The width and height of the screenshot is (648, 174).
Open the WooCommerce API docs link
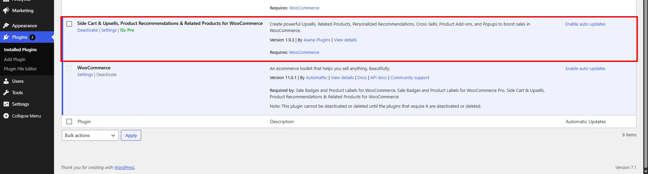pyautogui.click(x=379, y=78)
